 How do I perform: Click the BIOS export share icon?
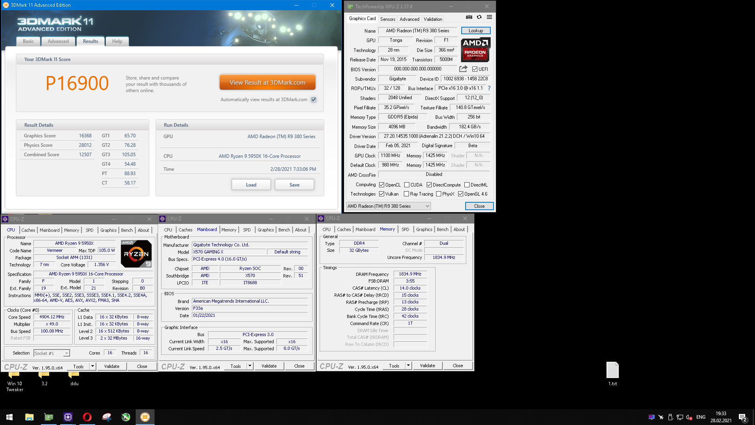point(463,69)
